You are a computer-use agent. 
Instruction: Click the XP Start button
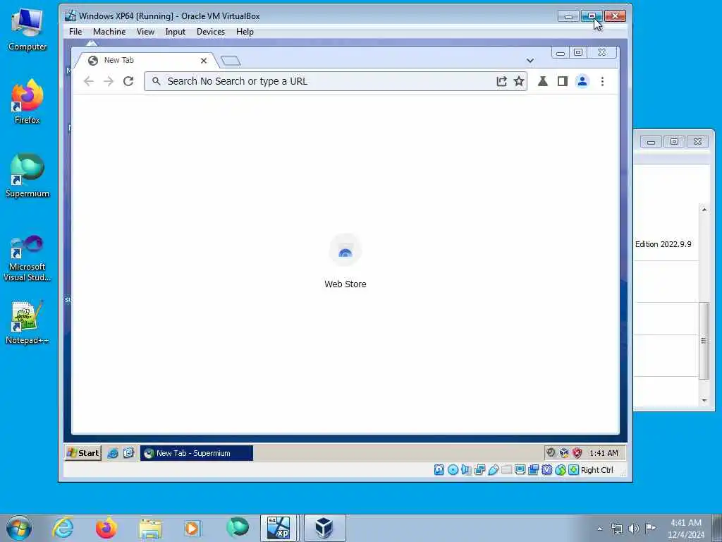click(x=83, y=453)
